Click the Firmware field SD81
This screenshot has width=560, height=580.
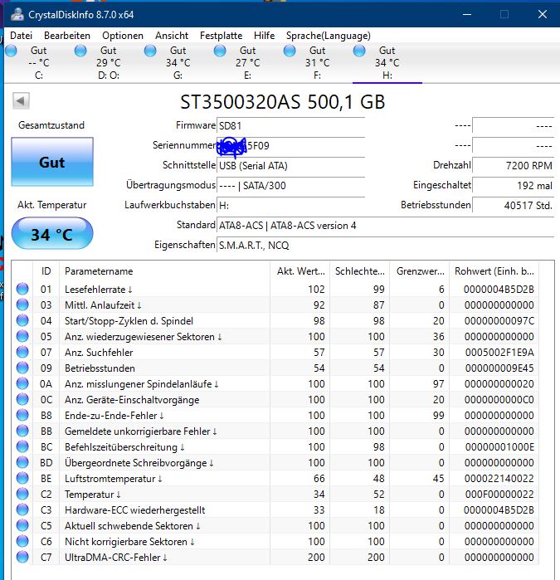pos(290,126)
